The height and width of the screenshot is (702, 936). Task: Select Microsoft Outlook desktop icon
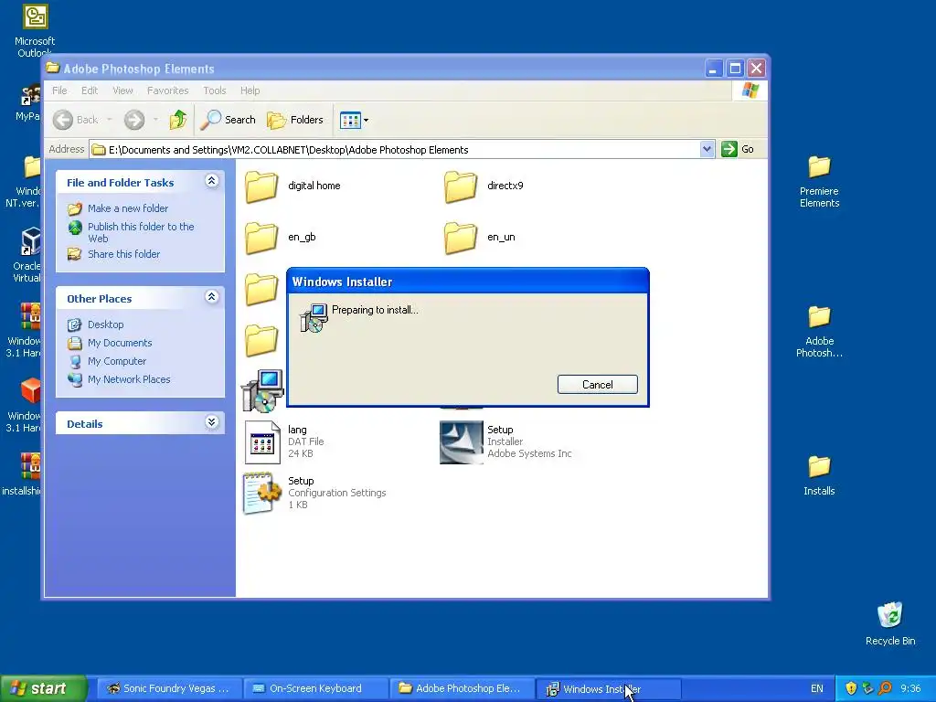35,30
